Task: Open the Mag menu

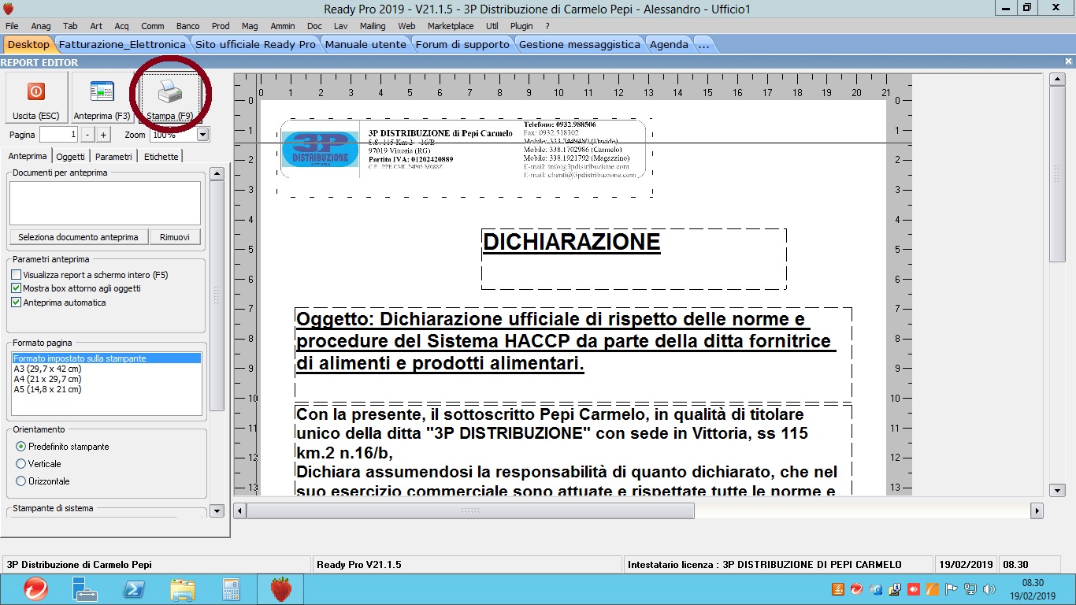Action: 250,26
